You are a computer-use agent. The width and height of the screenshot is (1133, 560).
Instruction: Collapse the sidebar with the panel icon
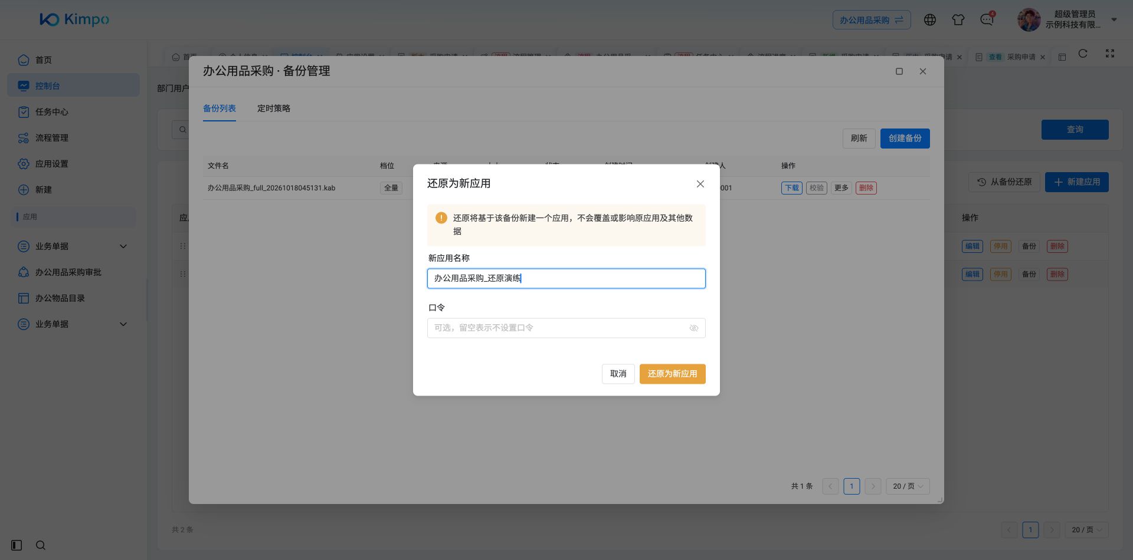(17, 545)
